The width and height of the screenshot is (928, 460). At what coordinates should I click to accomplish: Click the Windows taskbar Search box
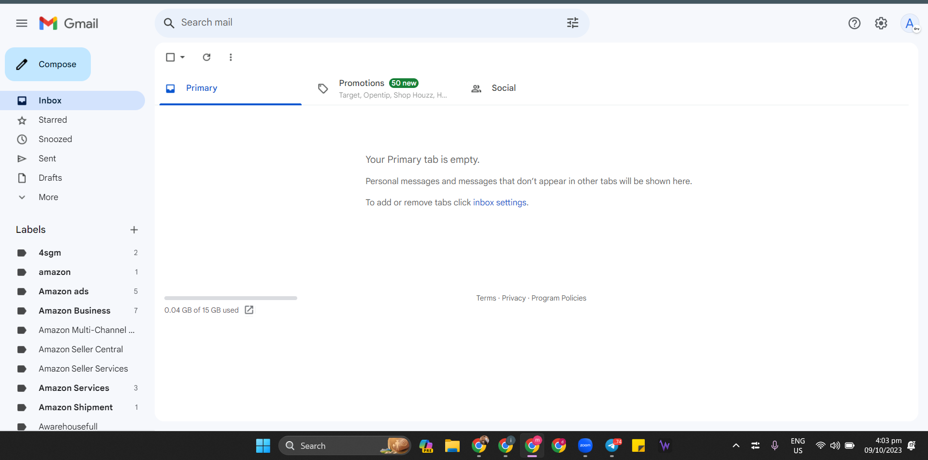tap(345, 446)
